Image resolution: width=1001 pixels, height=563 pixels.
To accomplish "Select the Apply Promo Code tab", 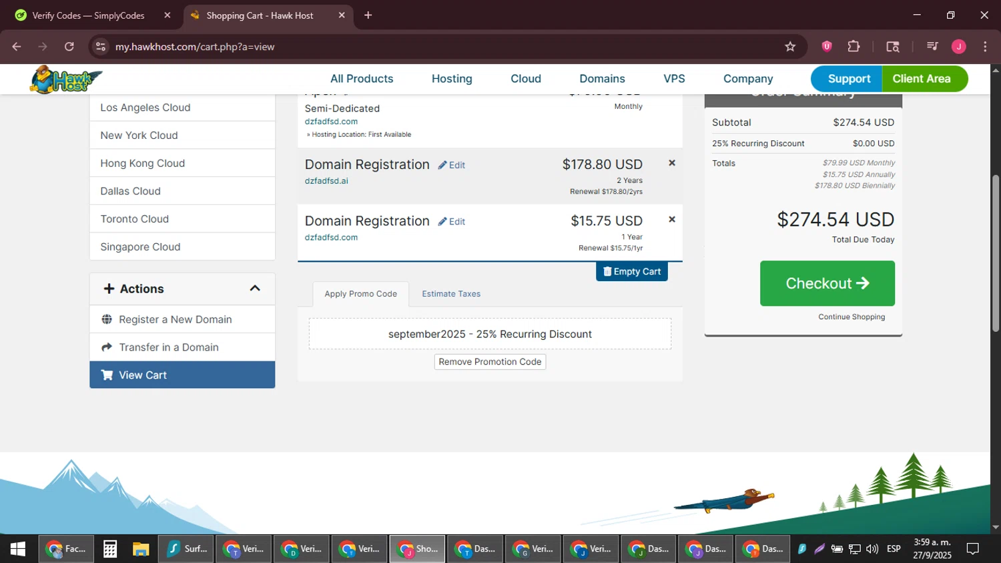I will 360,294.
